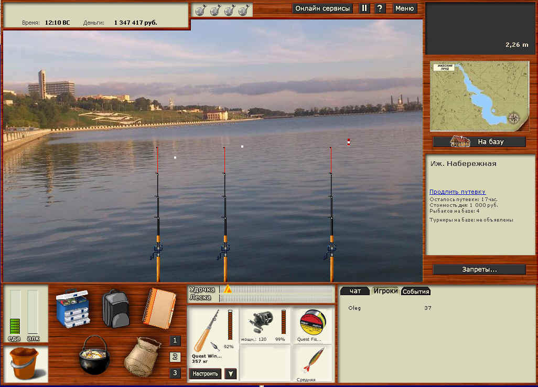
Task: Click the rod weight 357 кг label
Action: [x=200, y=361]
